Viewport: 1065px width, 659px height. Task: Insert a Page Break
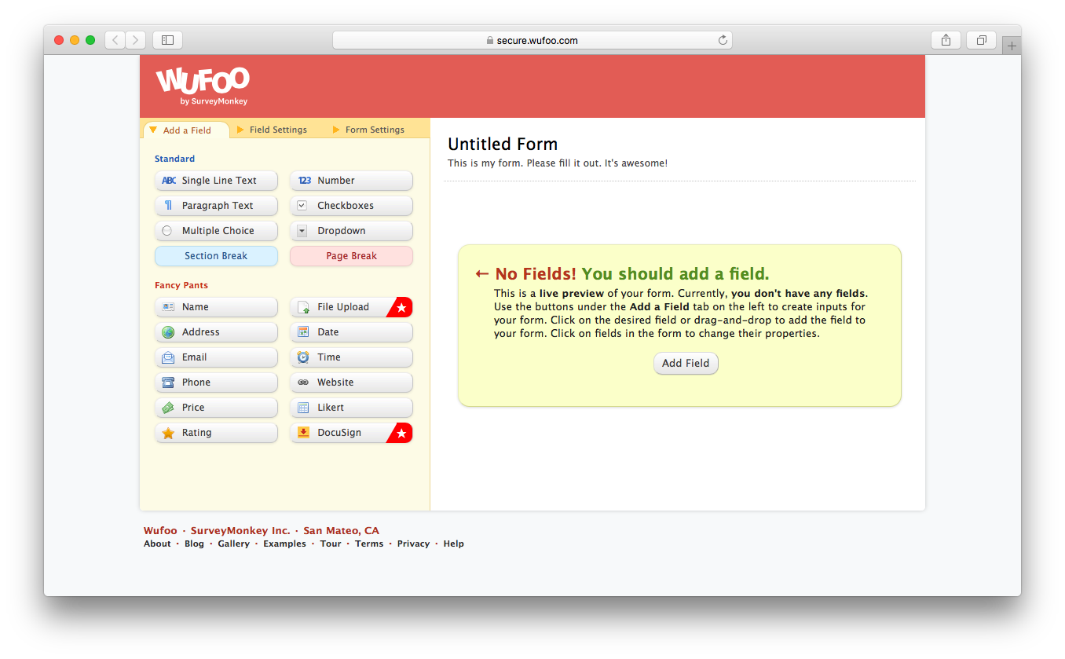pyautogui.click(x=351, y=256)
